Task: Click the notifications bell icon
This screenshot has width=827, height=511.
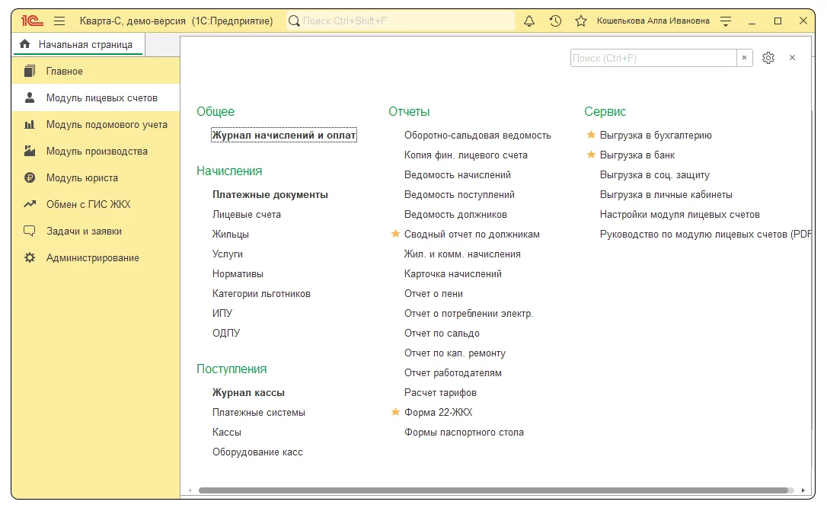Action: [529, 21]
